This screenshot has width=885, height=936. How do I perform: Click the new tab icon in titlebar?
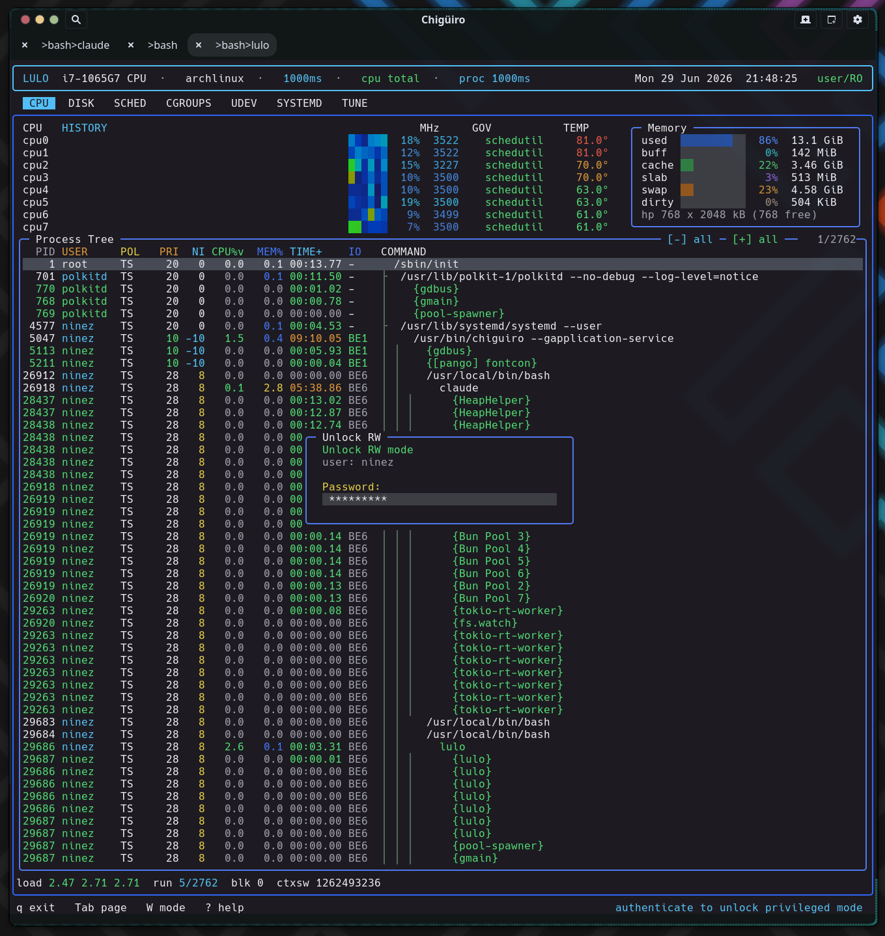[806, 20]
